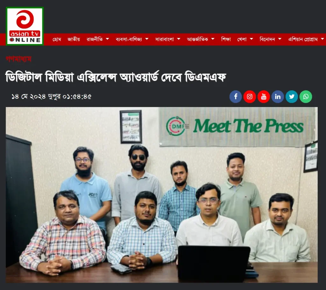Expand the আন্তর্জাতিক dropdown arrow

213,39
